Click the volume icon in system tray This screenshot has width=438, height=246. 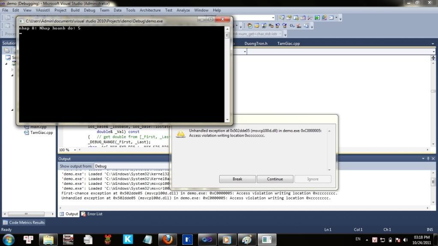[405, 240]
